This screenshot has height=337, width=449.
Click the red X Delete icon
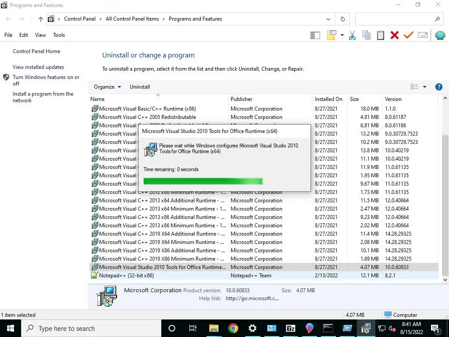coord(394,35)
